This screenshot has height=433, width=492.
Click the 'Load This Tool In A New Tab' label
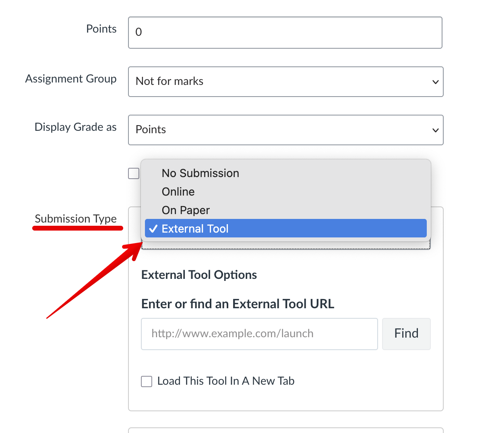pyautogui.click(x=226, y=381)
